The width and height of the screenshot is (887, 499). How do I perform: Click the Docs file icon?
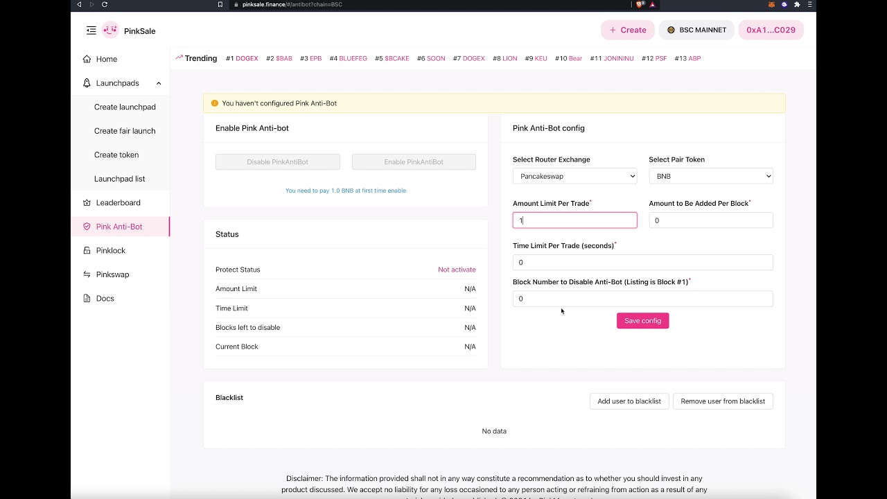coord(87,298)
